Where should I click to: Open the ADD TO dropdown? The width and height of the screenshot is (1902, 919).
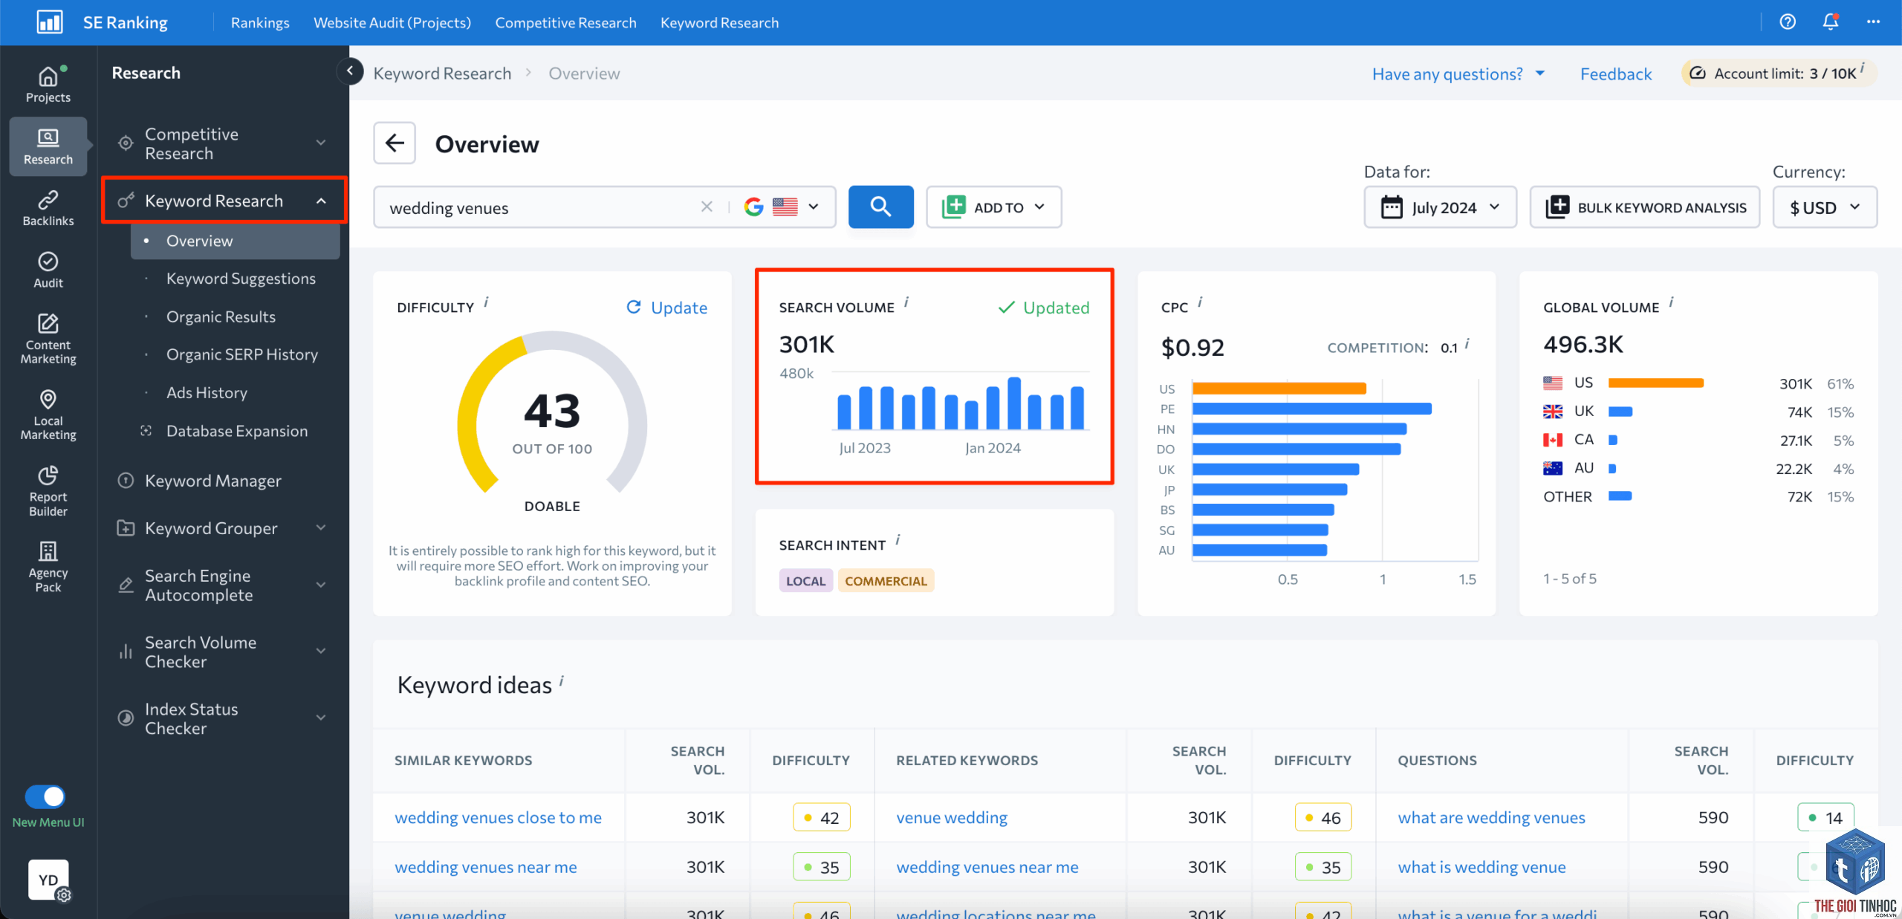[993, 207]
